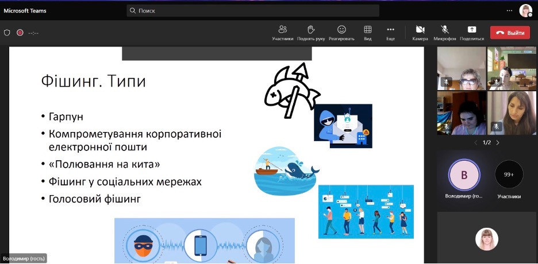Open the 99+ Участники overflow tile
This screenshot has width=538, height=264.
509,174
